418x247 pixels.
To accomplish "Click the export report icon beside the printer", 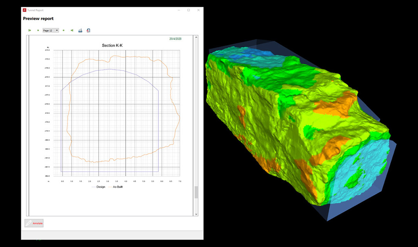I will (88, 30).
